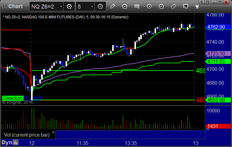The image size is (232, 147).
Task: Click the Chart window title
Action: click(15, 6)
